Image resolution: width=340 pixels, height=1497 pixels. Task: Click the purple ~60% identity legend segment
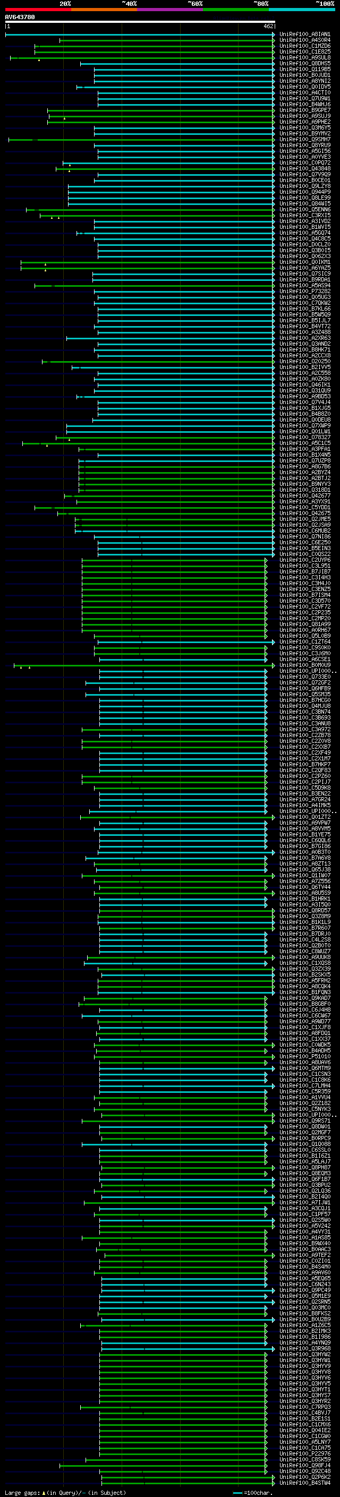(x=171, y=10)
